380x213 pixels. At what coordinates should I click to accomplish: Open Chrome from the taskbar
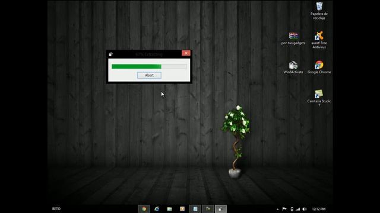tap(144, 209)
